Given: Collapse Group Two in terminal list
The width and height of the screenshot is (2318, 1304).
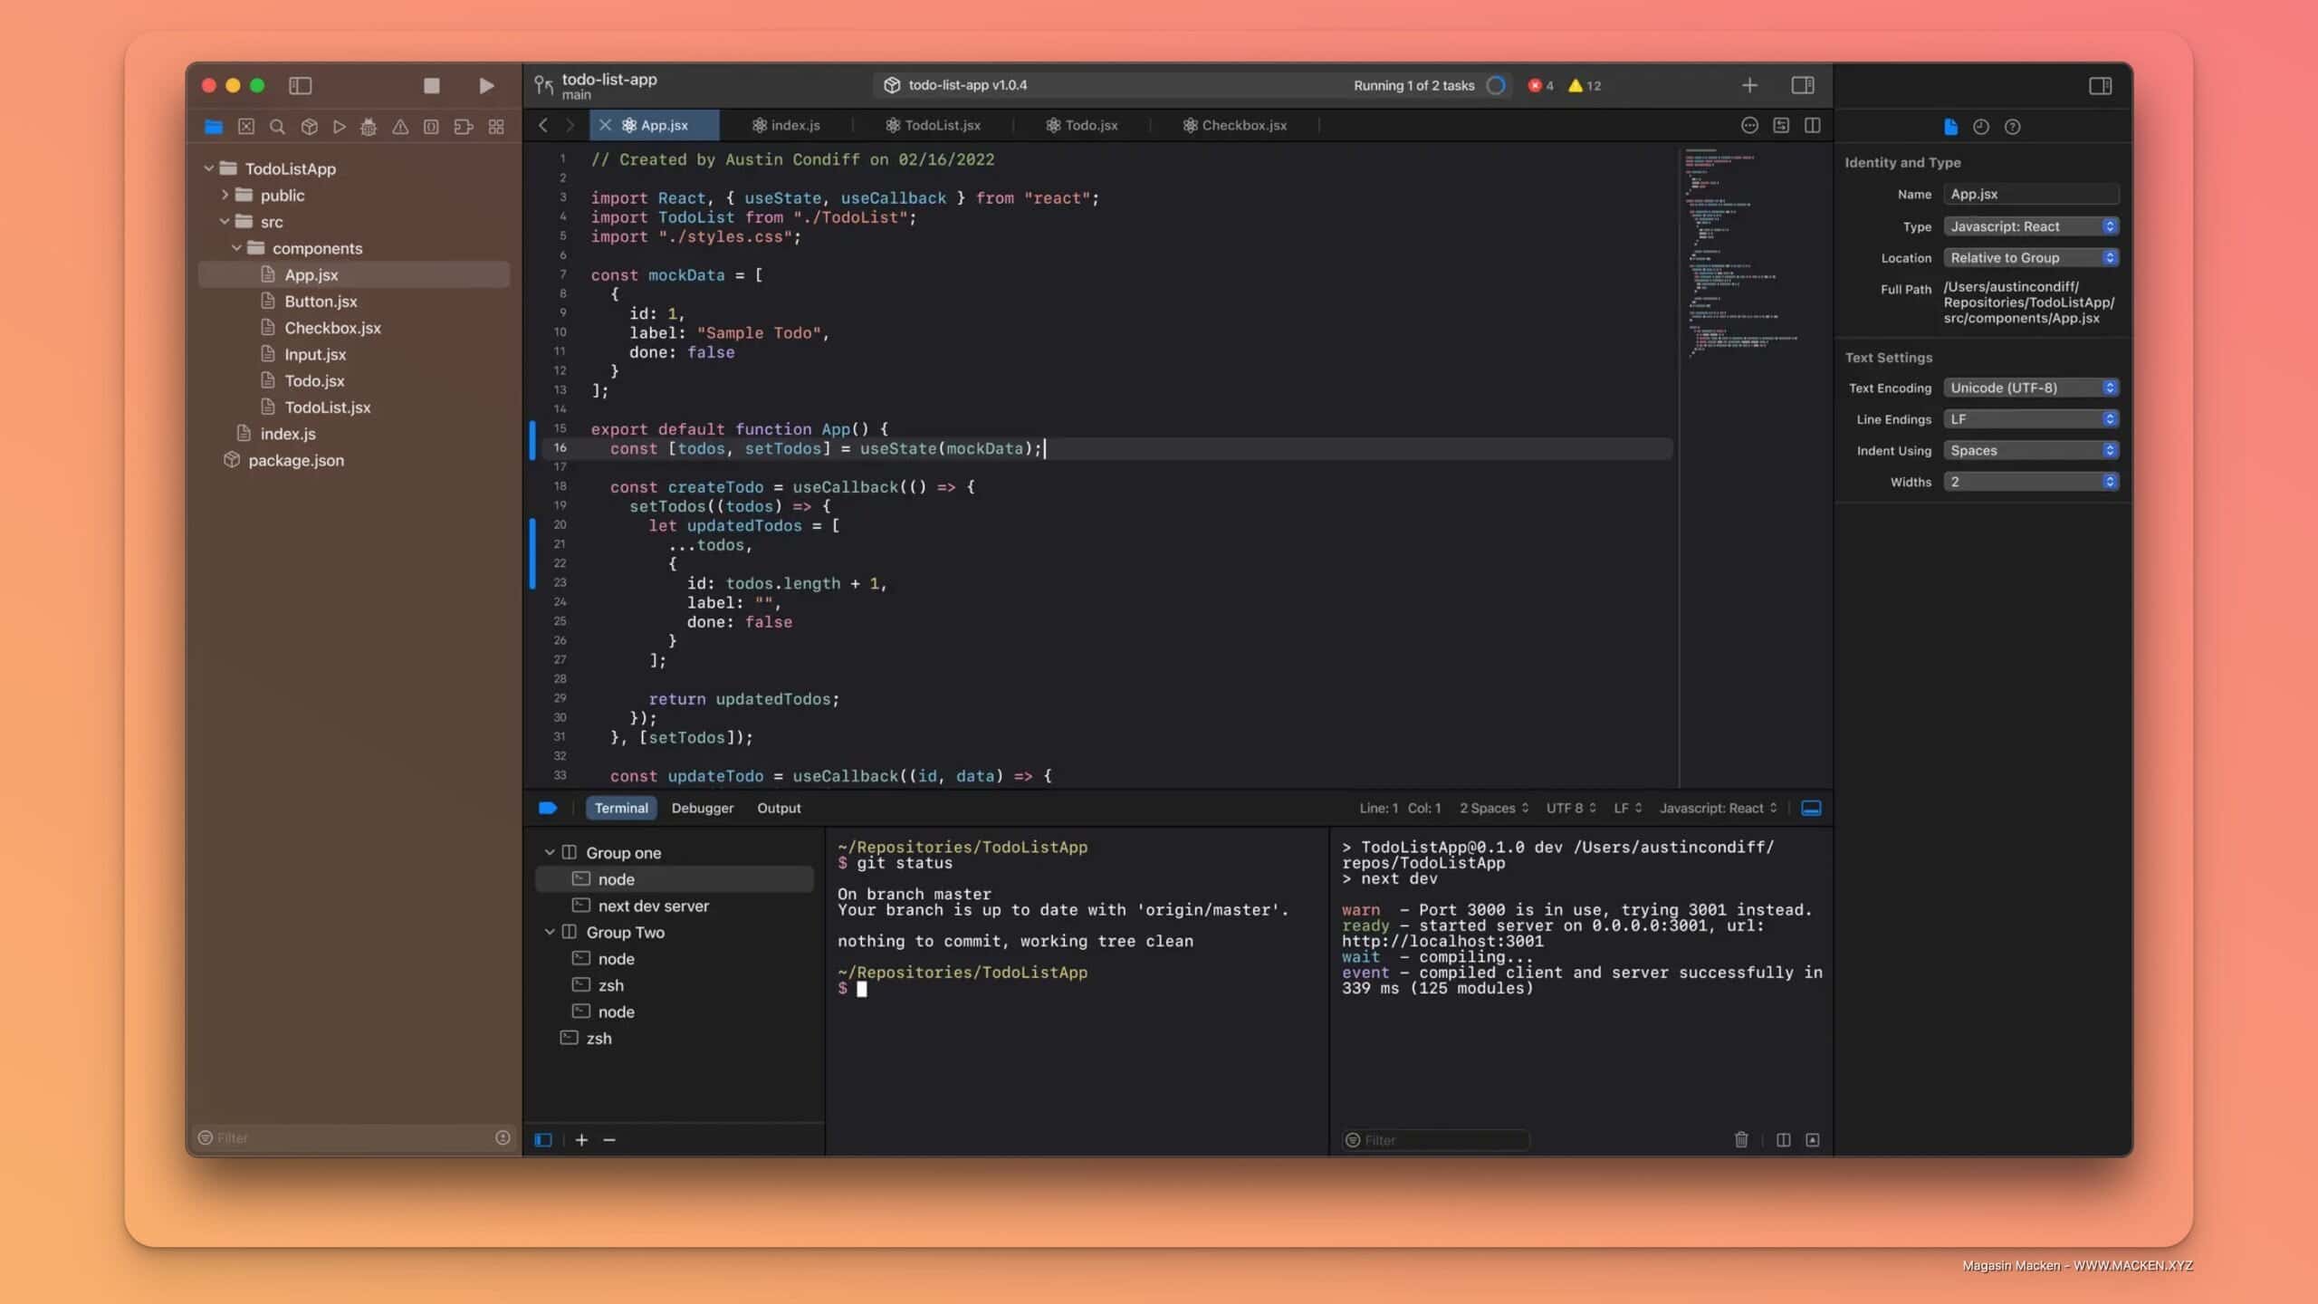Looking at the screenshot, I should tap(550, 932).
